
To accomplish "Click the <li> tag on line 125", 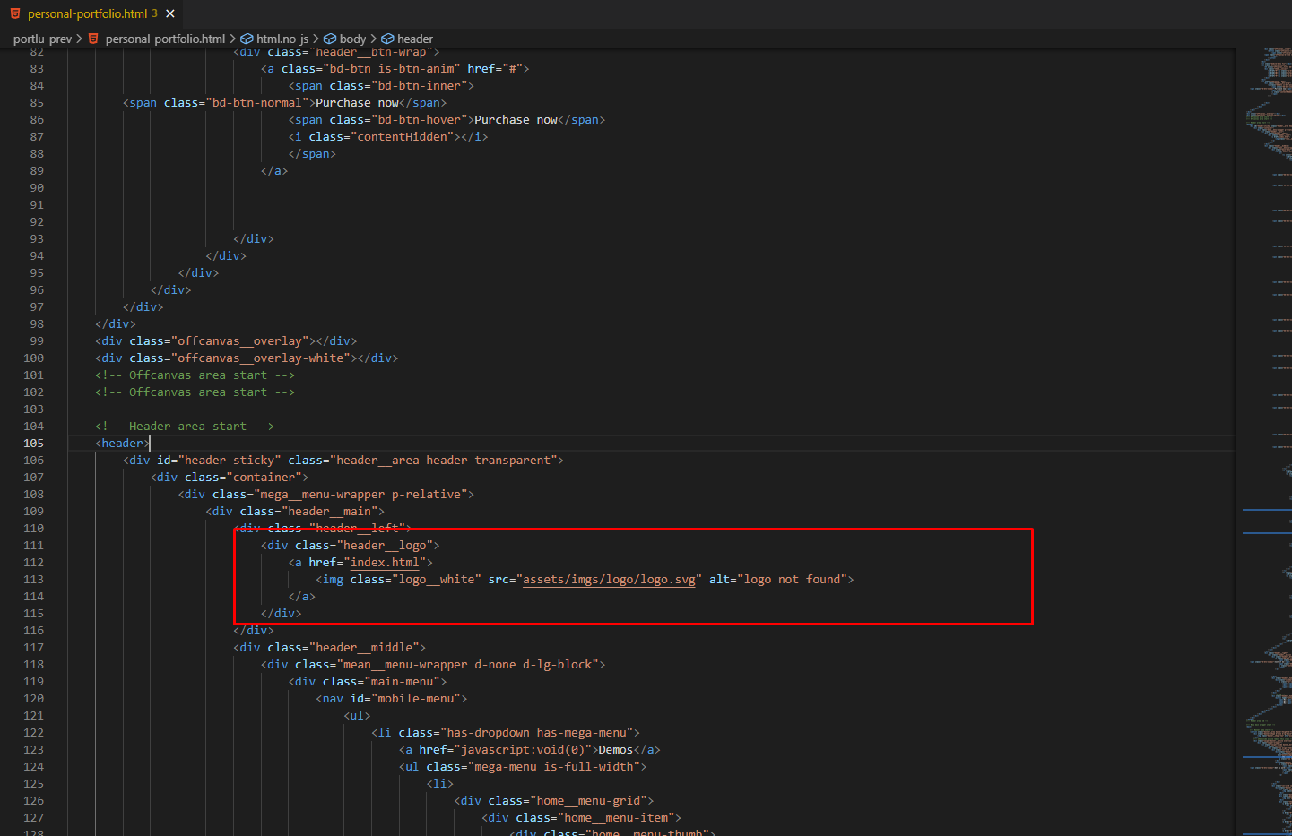I will click(440, 784).
